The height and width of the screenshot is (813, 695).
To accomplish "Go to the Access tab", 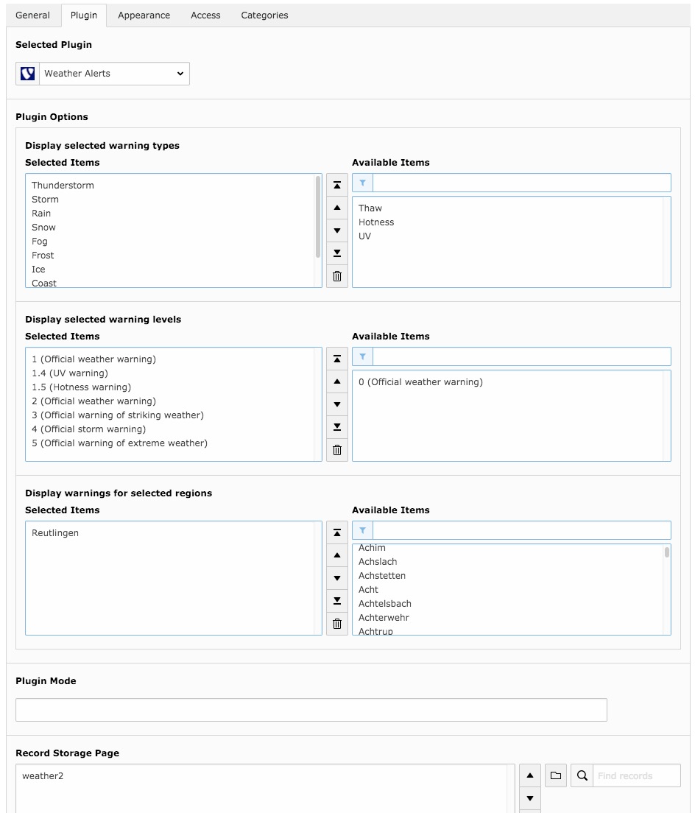I will 205,15.
